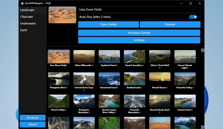This screenshot has height=129, width=223.
Task: Click the large Liwa Dune preview image
Action: [62, 15]
